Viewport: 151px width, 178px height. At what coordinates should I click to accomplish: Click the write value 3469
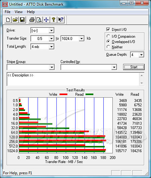tap(123, 101)
